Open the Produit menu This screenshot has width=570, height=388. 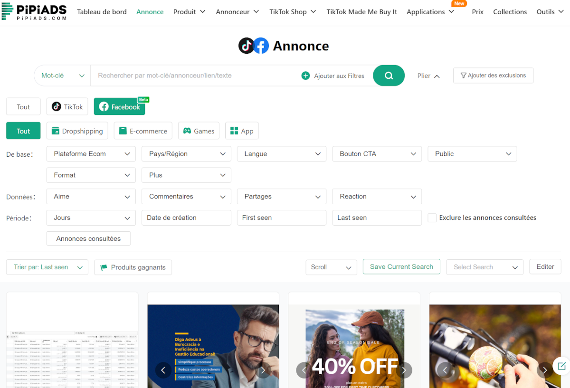tap(190, 12)
